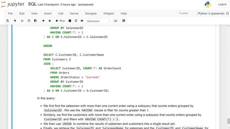Image resolution: width=230 pixels, height=129 pixels.
Task: Click the AS C ON S.SalesmanID line
Action: coord(75,37)
